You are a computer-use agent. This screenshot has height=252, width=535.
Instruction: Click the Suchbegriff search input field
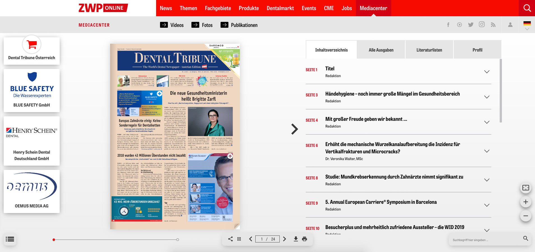click(486, 240)
